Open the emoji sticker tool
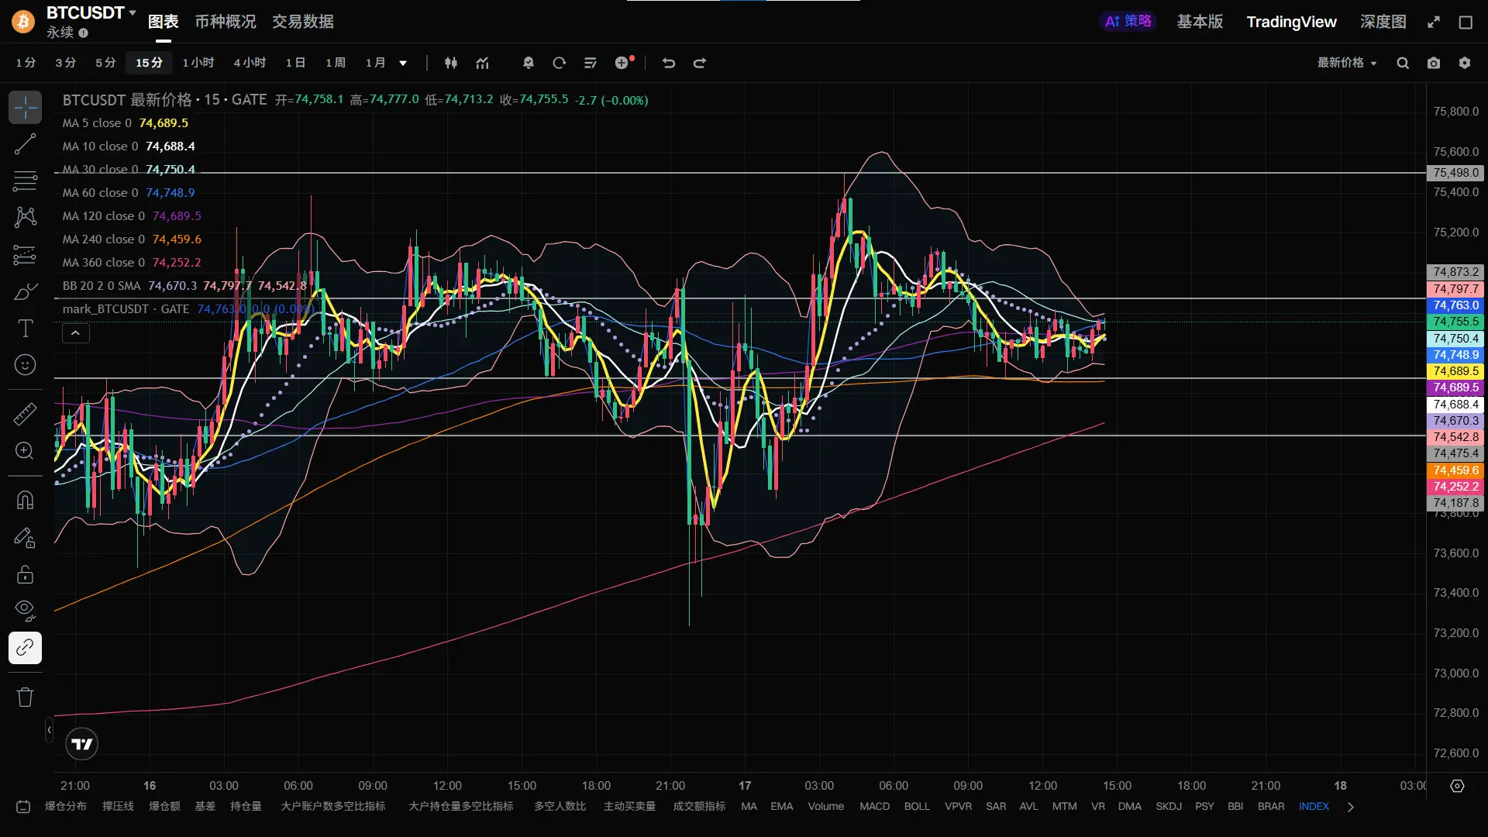Screen dimensions: 1488x837 click(x=25, y=365)
